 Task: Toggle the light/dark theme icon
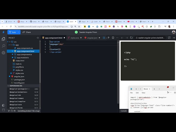click(x=3, y=105)
